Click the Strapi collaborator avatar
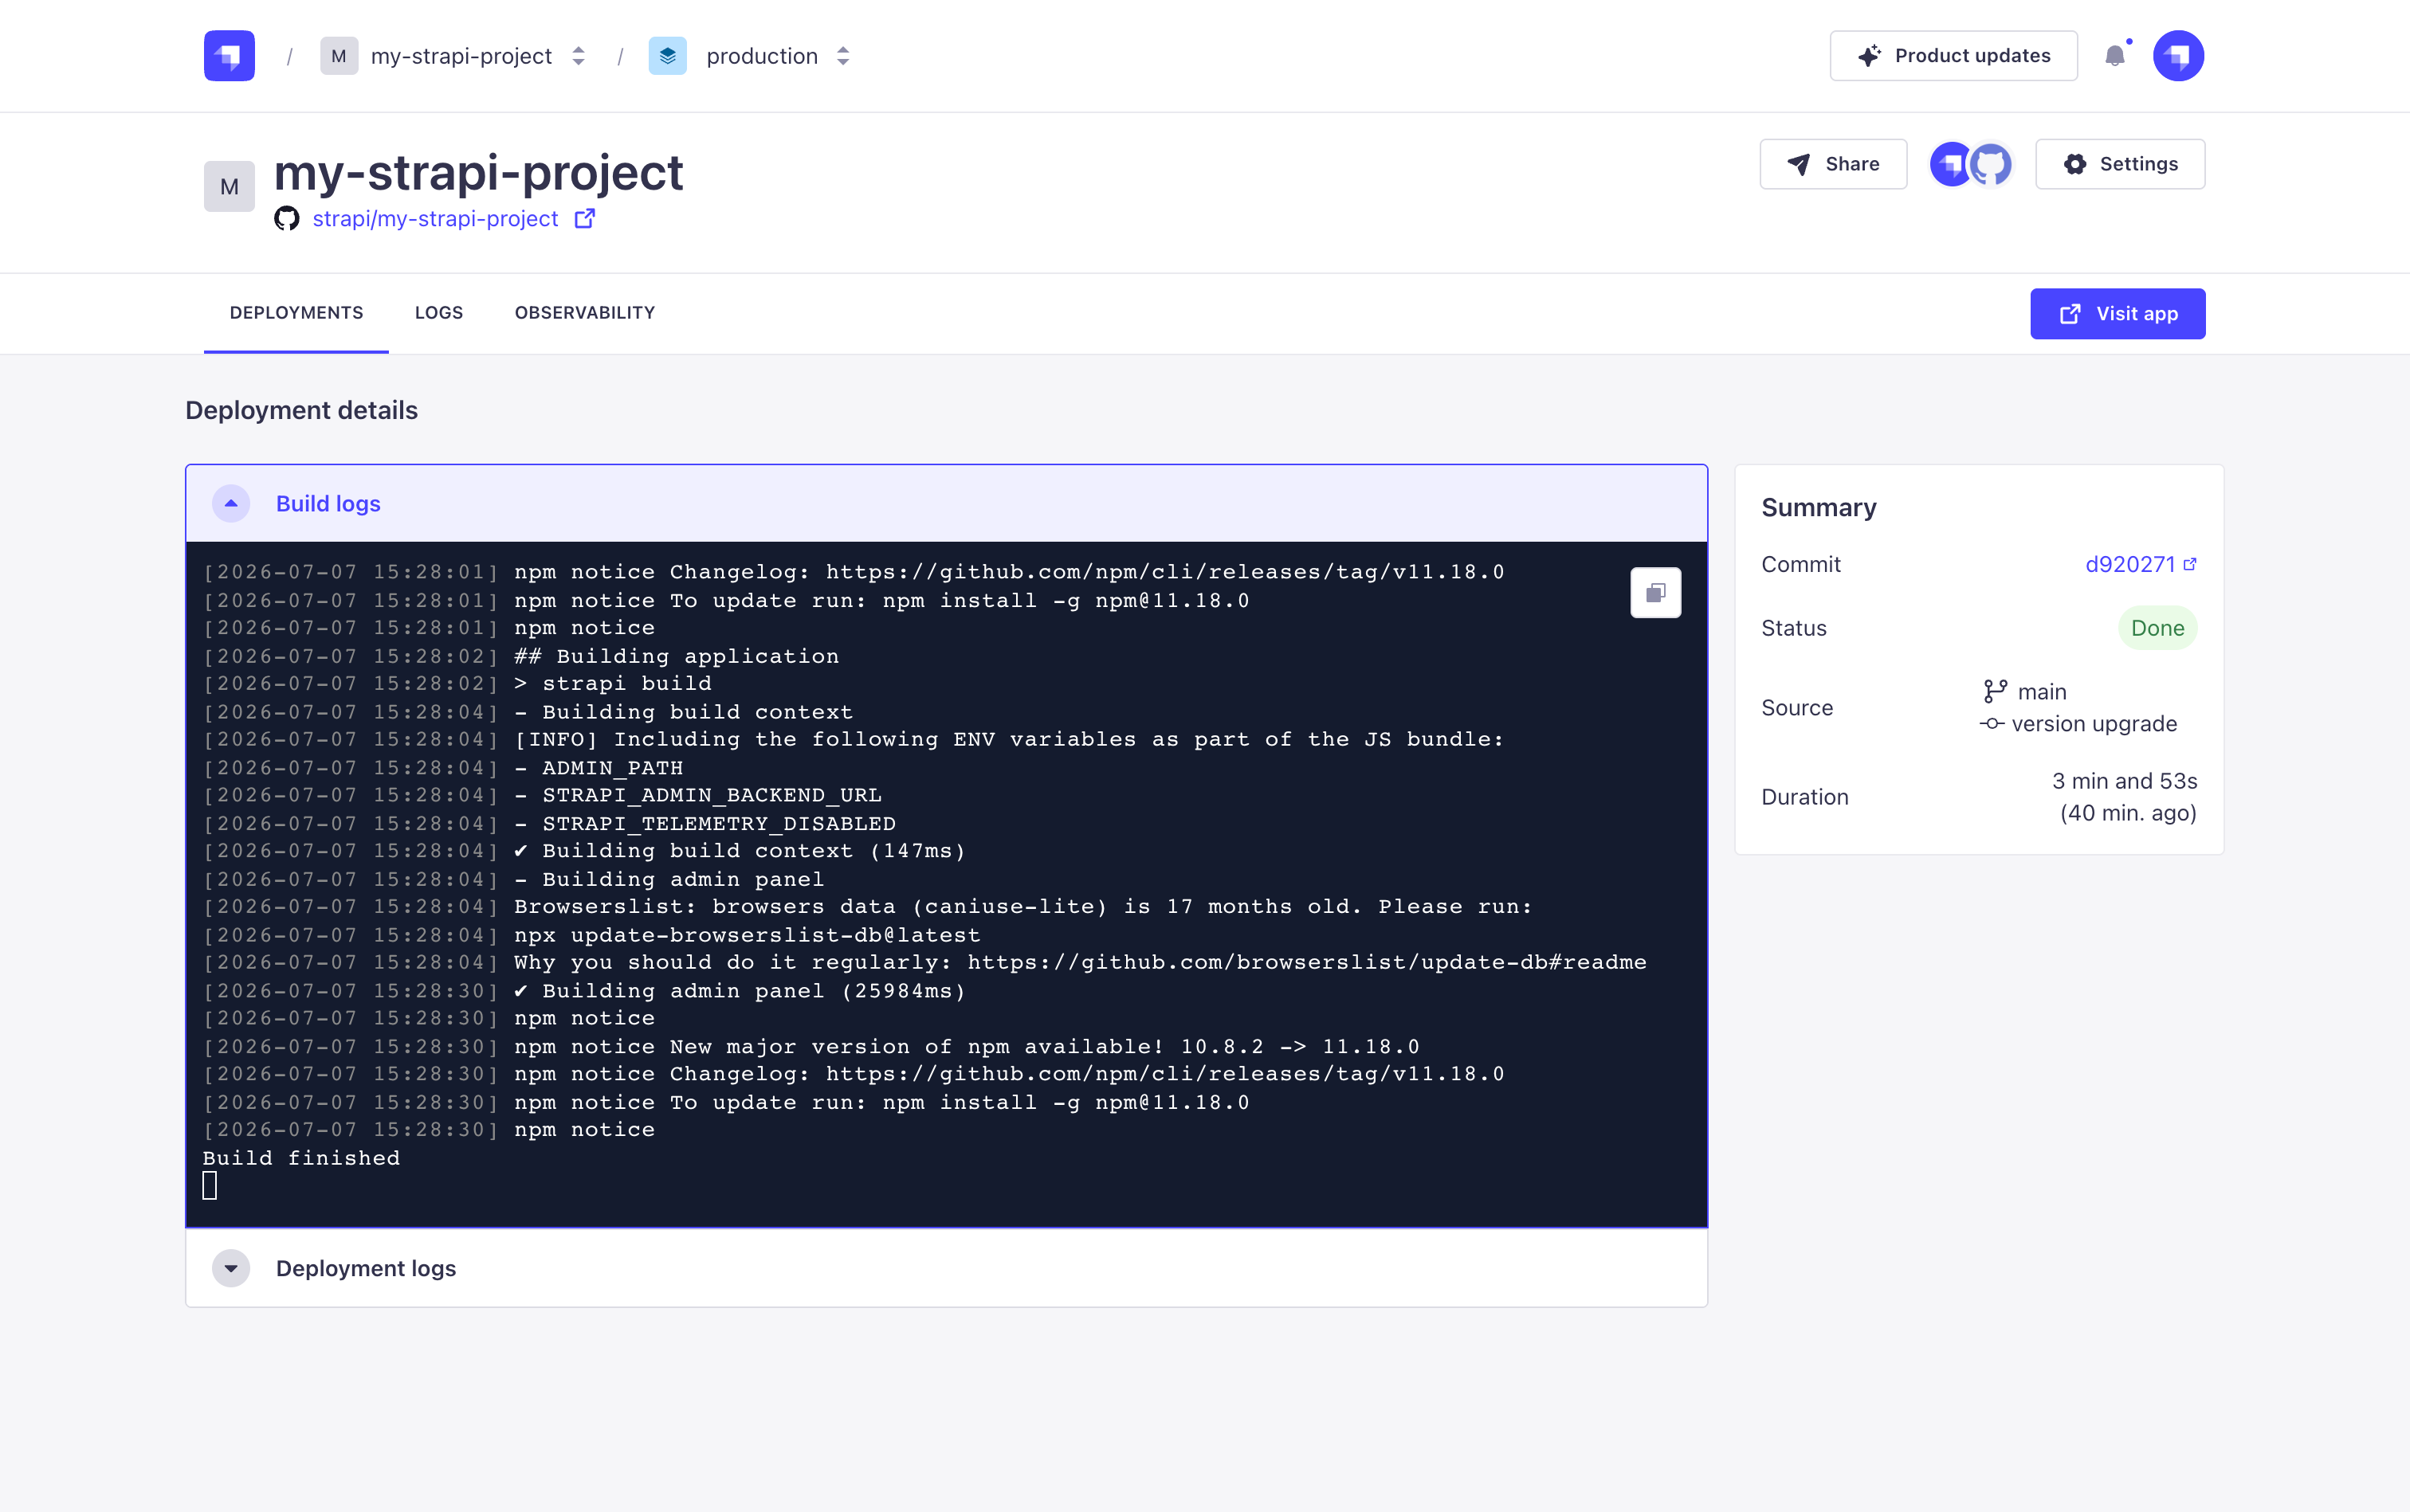The width and height of the screenshot is (2410, 1512). pos(1949,164)
